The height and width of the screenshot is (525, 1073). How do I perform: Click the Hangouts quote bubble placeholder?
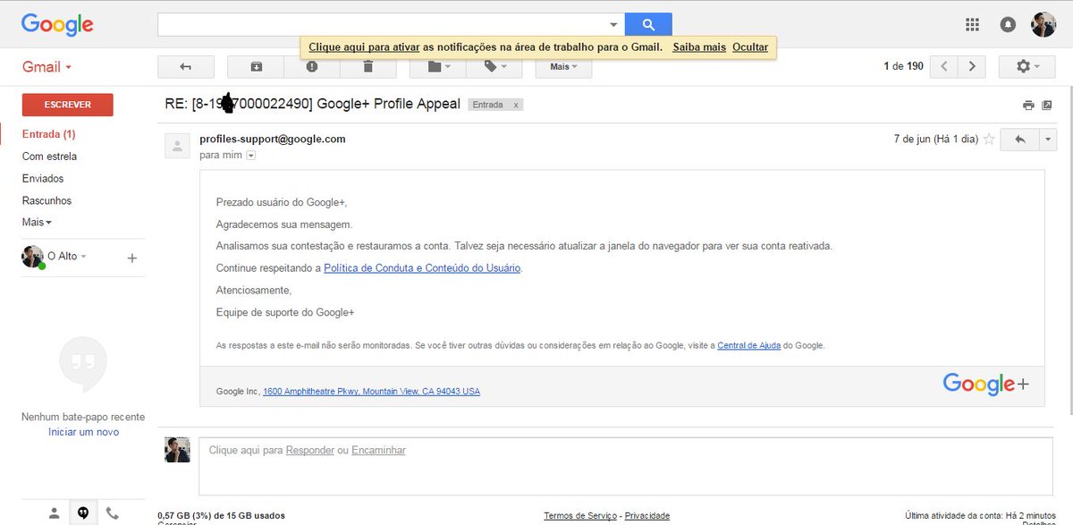[83, 365]
